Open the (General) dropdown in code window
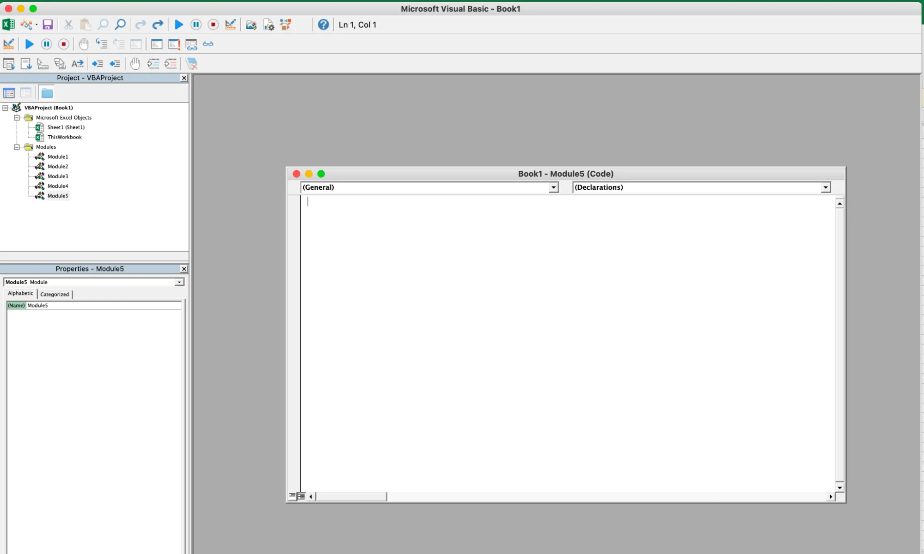Viewport: 924px width, 554px height. (x=553, y=187)
